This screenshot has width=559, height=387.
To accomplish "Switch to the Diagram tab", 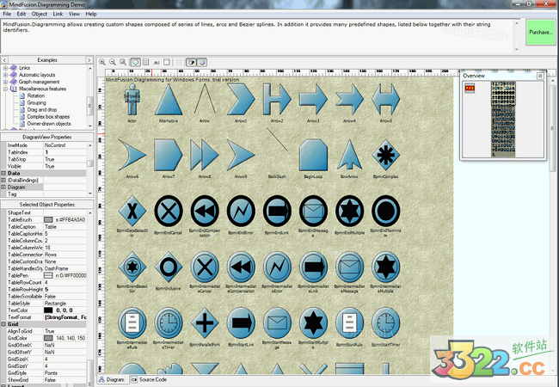I will pos(112,379).
